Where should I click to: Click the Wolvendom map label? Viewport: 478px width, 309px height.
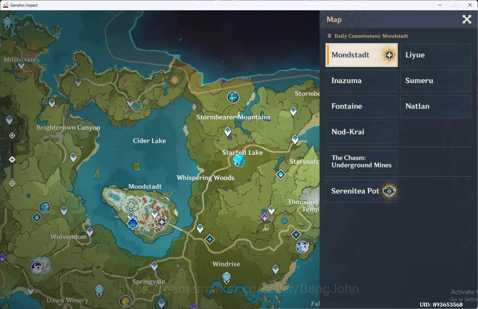click(x=68, y=237)
